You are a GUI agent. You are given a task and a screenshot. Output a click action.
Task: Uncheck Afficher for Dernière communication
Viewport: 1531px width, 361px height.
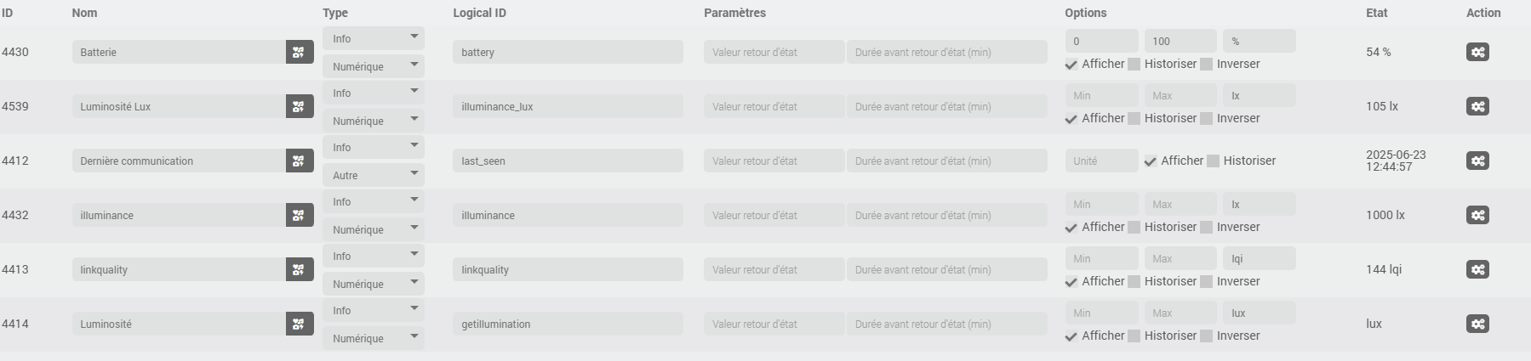tap(1151, 161)
